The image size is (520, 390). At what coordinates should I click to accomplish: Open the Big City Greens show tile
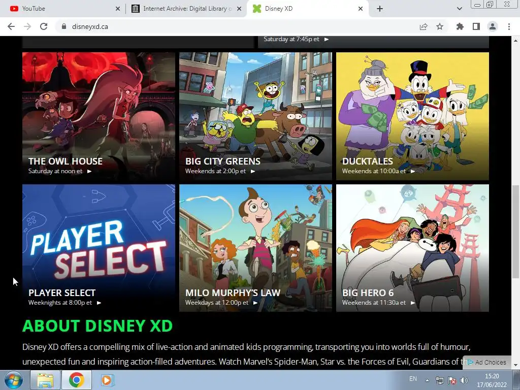click(255, 116)
